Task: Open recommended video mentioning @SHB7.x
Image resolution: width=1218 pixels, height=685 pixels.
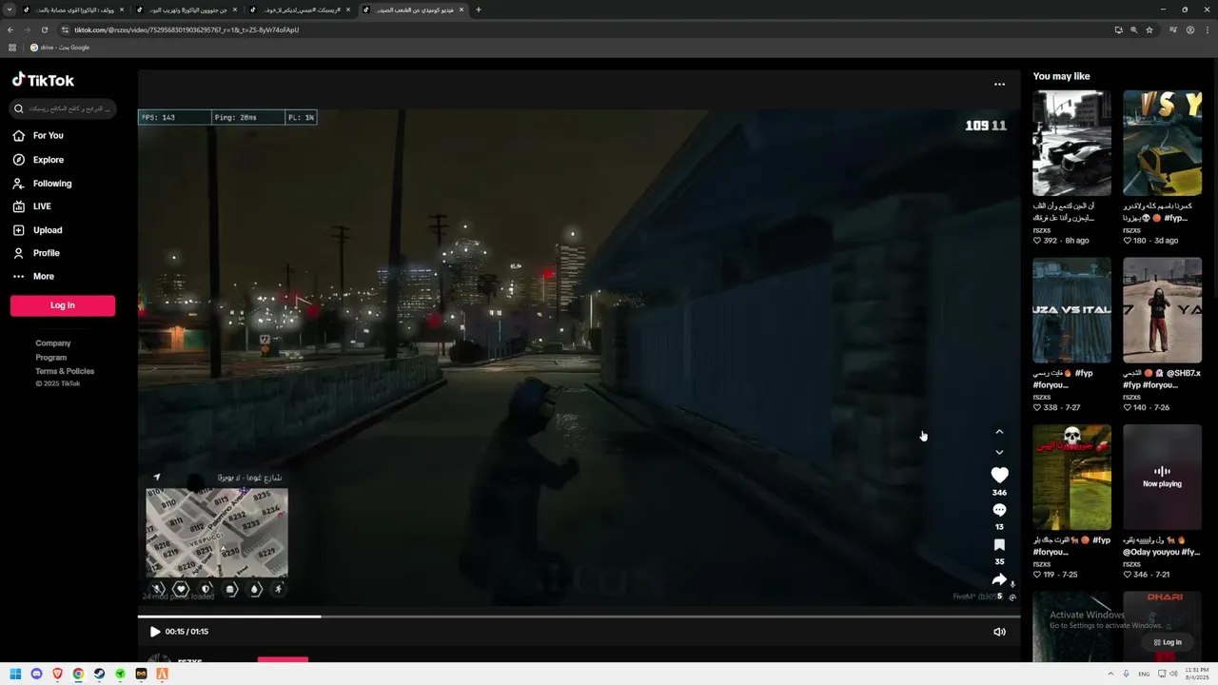Action: tap(1162, 310)
